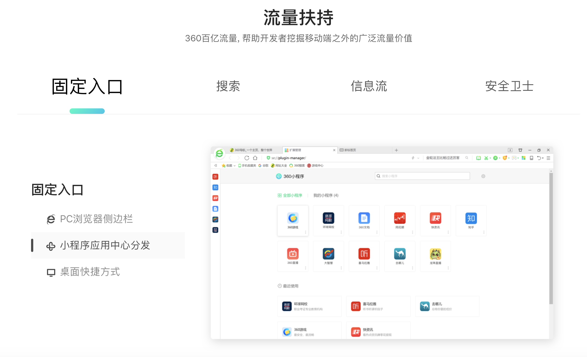Click the browser hamburger menu icon
Screen dimensions: 587x357
(x=548, y=158)
